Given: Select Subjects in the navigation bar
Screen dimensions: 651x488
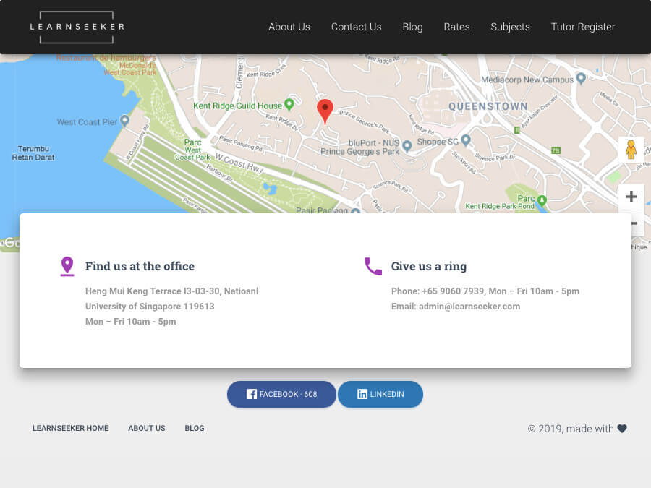Looking at the screenshot, I should 510,27.
